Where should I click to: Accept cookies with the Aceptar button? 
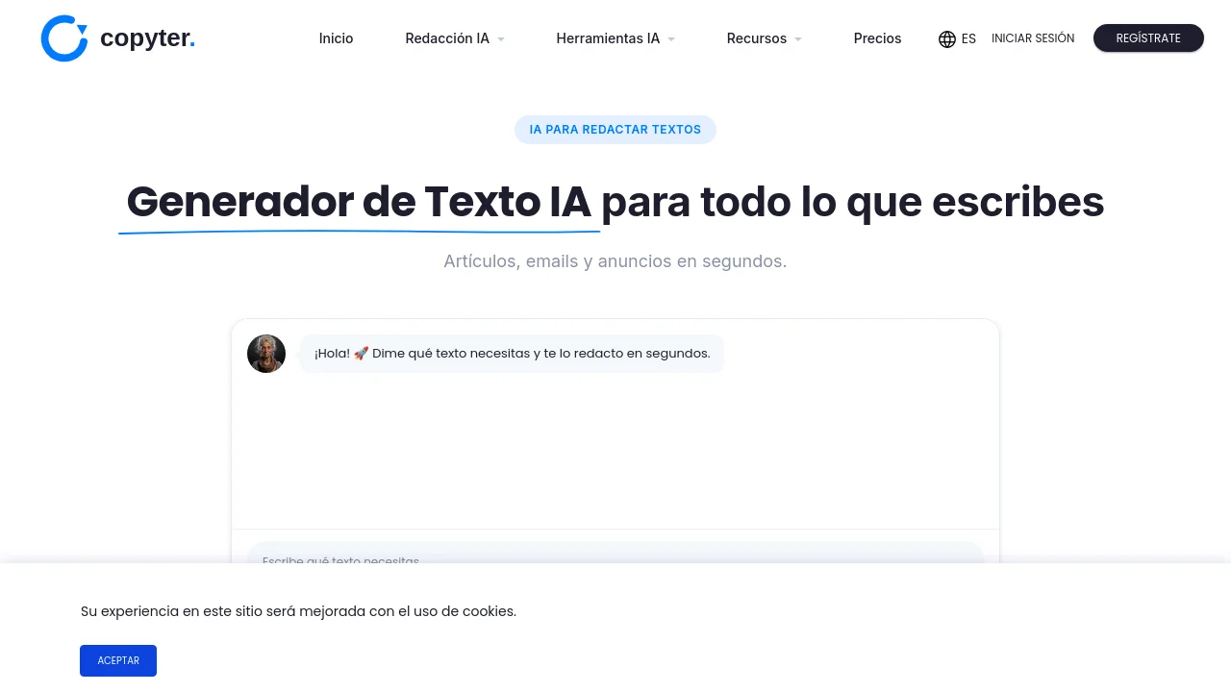[118, 660]
